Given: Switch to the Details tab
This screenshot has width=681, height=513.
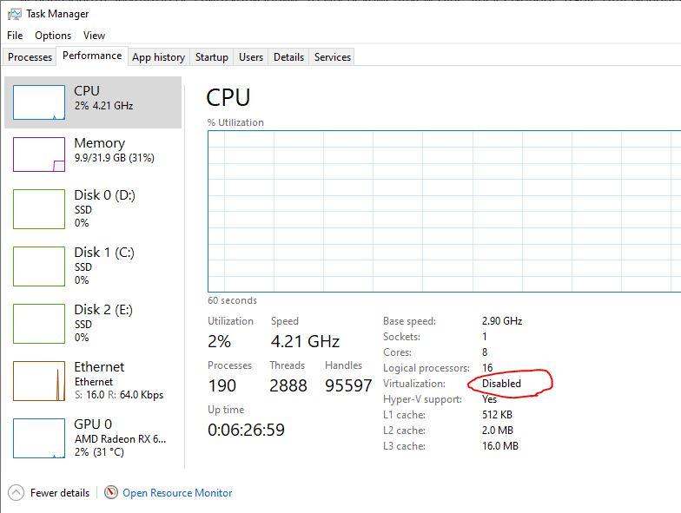Looking at the screenshot, I should click(x=288, y=57).
